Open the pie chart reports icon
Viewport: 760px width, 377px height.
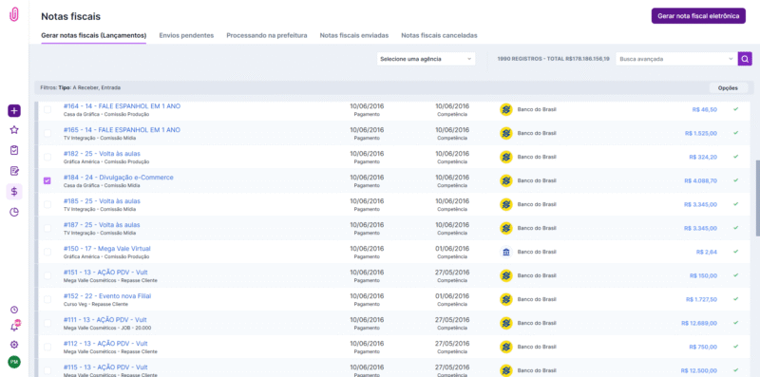(x=14, y=212)
